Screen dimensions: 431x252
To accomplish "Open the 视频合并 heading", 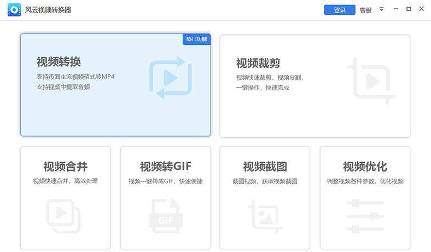I will (66, 167).
